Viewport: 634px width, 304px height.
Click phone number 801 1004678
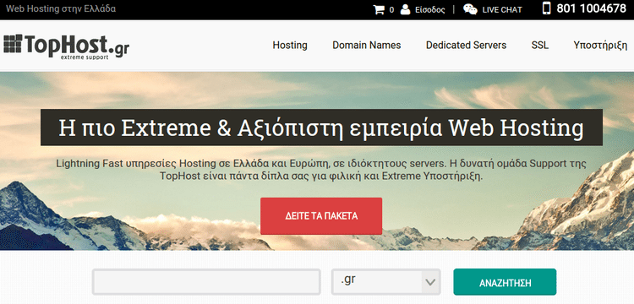pos(591,8)
